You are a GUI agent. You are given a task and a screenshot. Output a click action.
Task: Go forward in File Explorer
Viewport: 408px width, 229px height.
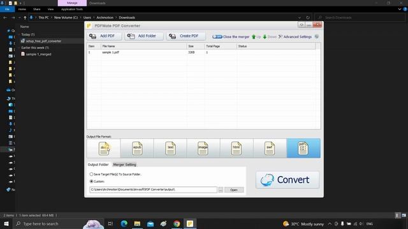point(13,18)
